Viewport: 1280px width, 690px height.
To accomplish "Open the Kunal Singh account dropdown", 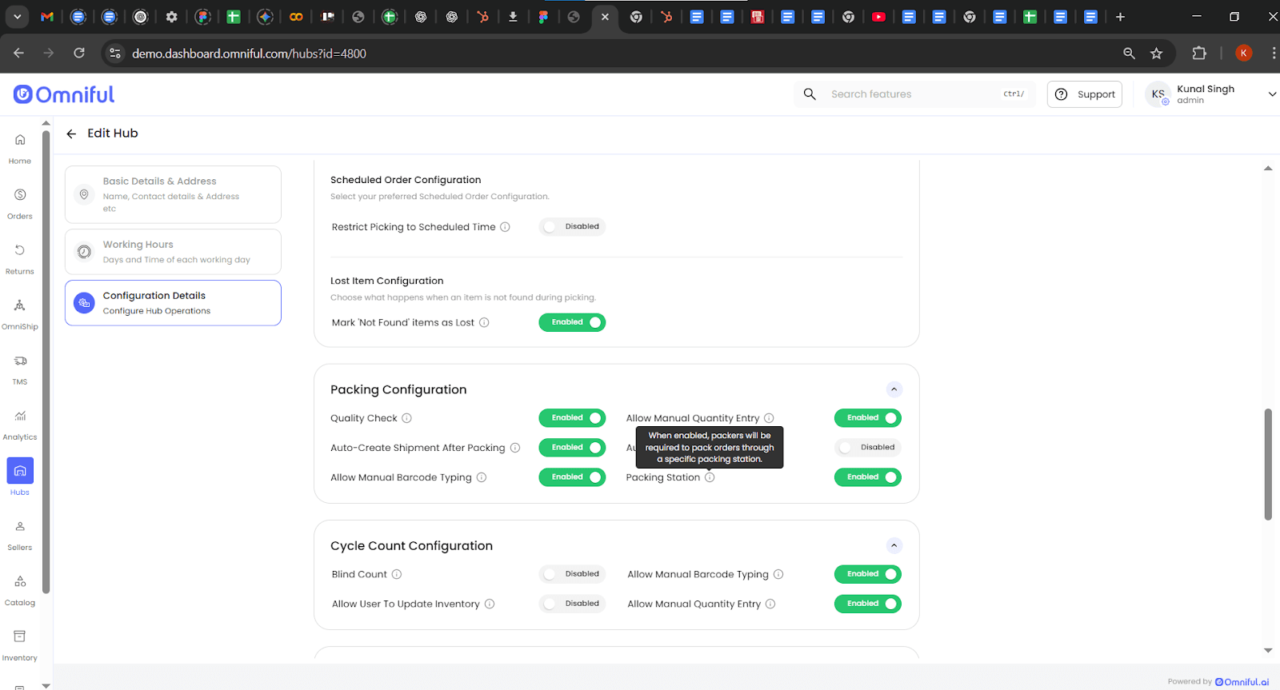I will coord(1272,94).
